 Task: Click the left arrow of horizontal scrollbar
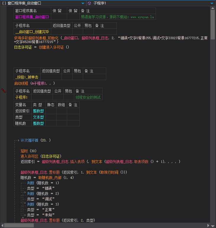point(2,225)
